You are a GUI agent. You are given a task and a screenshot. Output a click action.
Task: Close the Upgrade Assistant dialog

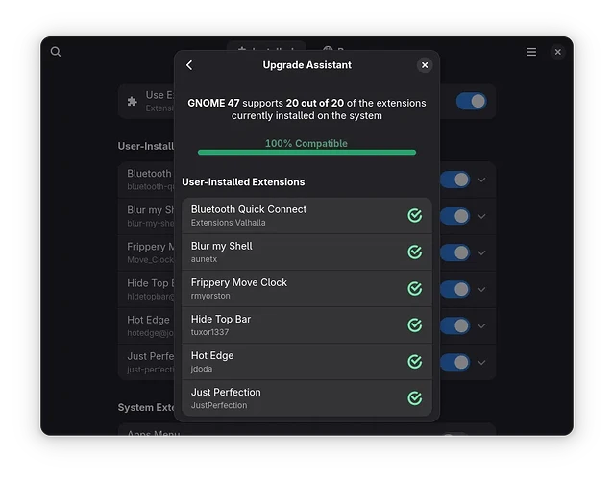pyautogui.click(x=425, y=65)
